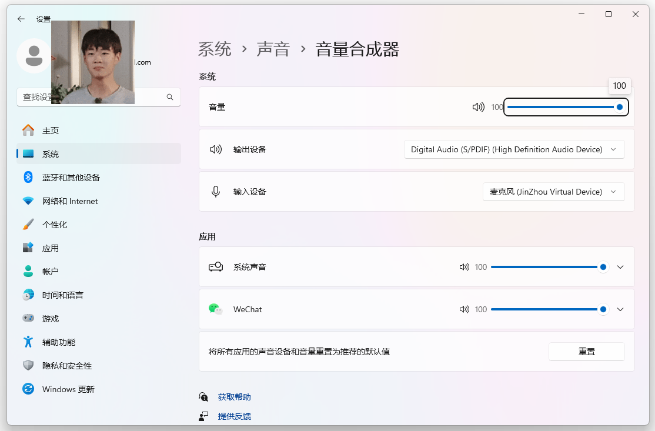The height and width of the screenshot is (431, 655).
Task: Click the system 音量 slider
Action: tap(566, 107)
